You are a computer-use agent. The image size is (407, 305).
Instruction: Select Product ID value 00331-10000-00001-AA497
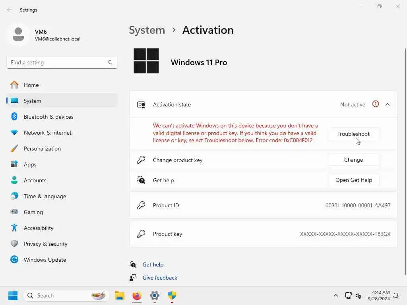pos(358,205)
